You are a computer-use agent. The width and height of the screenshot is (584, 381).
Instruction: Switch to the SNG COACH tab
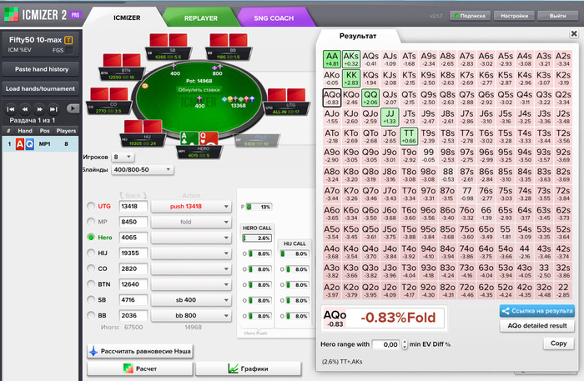tap(274, 18)
